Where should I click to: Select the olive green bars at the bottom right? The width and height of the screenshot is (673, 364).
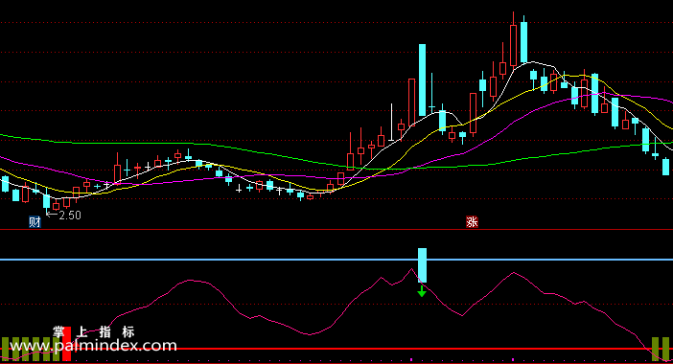(x=661, y=349)
